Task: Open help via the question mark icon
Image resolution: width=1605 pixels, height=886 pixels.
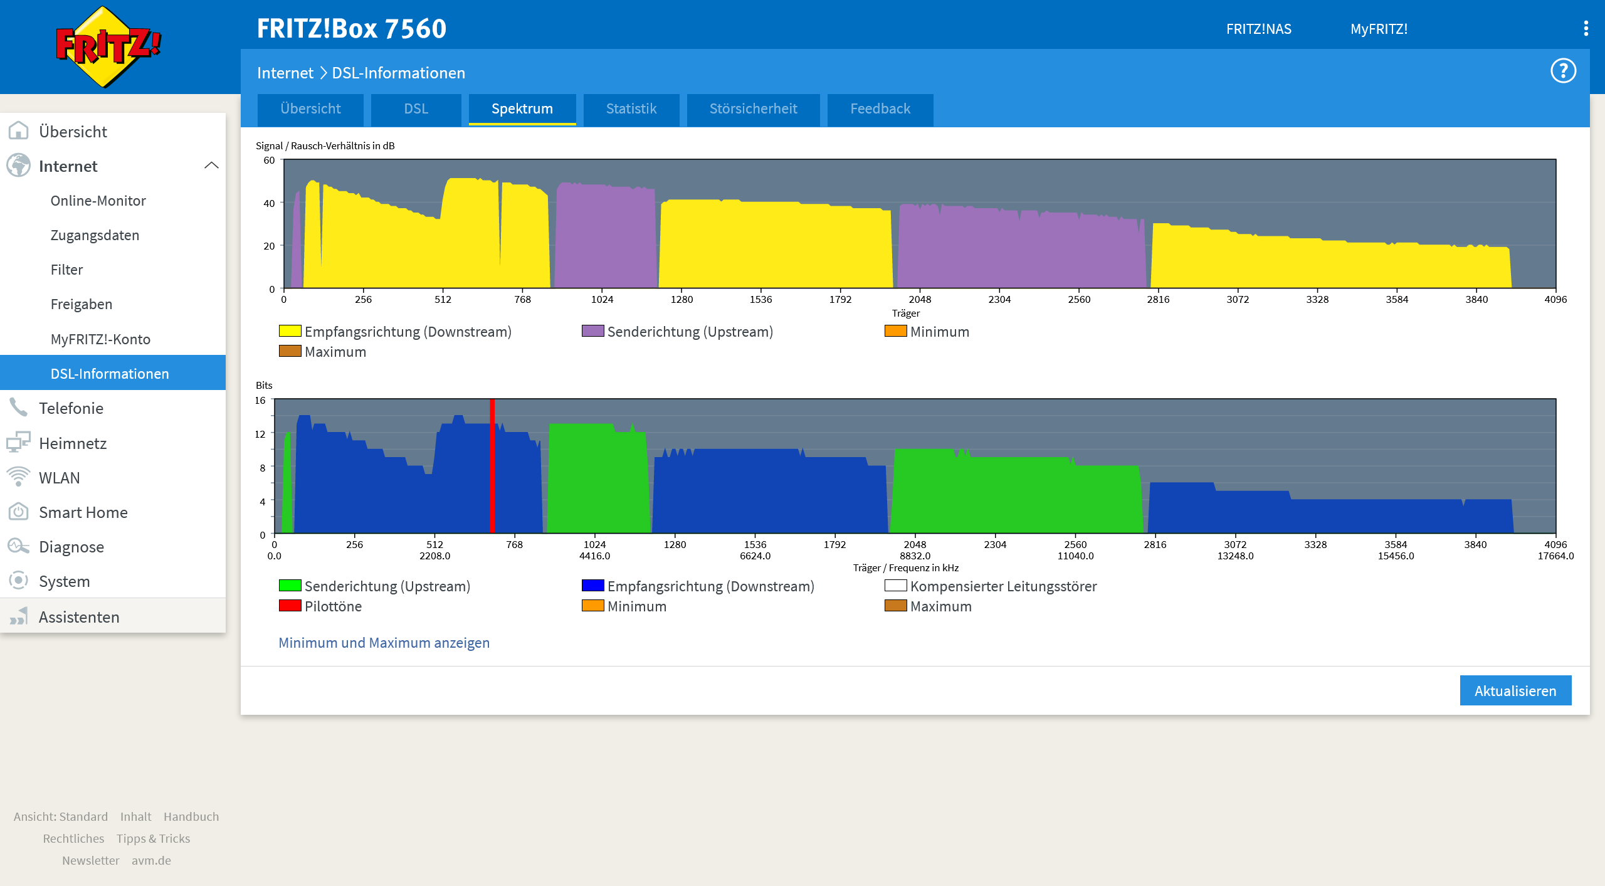Action: tap(1563, 71)
